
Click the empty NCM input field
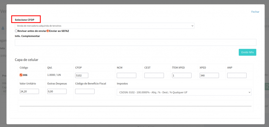[x=126, y=75]
